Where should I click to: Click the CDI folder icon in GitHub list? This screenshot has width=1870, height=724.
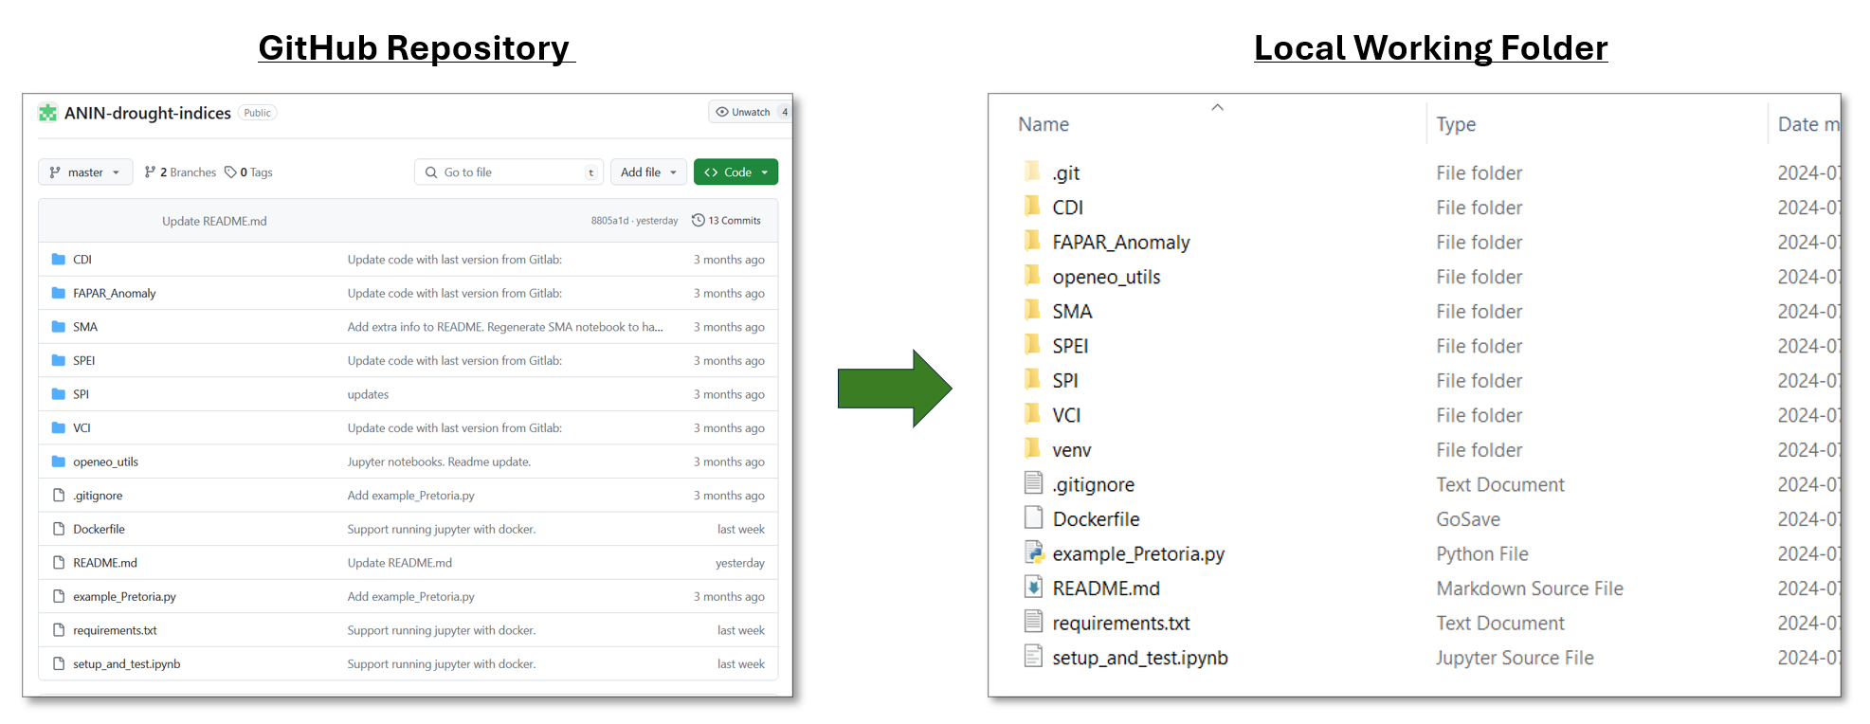[59, 259]
